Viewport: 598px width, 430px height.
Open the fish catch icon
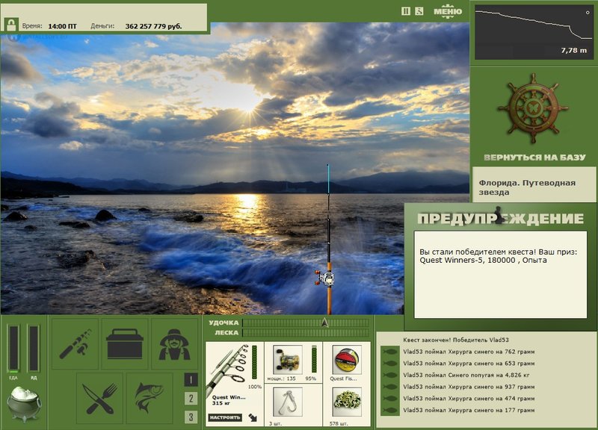pos(149,399)
